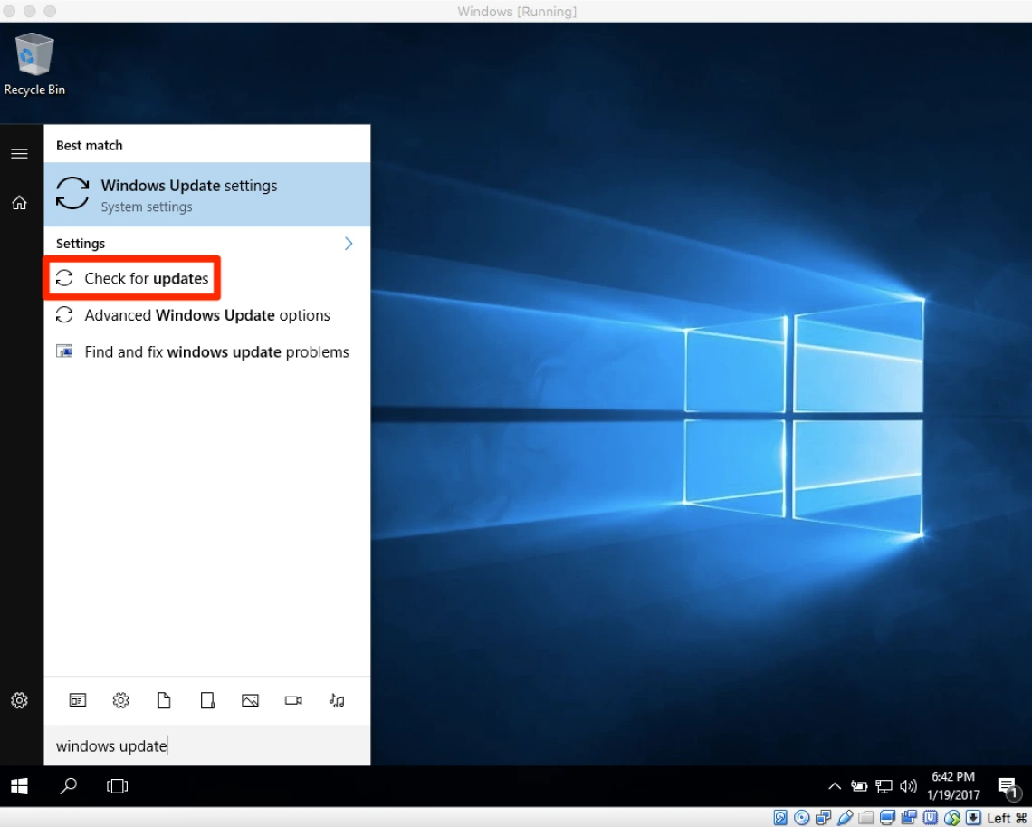The height and width of the screenshot is (827, 1032).
Task: Click the battery power tray icon
Action: tap(859, 786)
